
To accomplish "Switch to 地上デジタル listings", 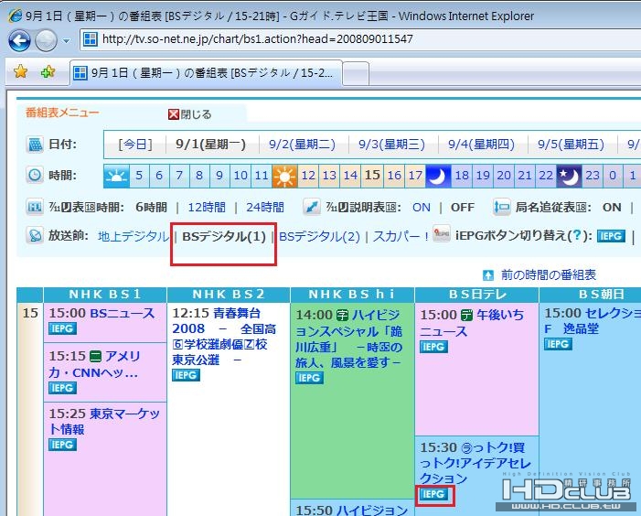I will [x=134, y=236].
